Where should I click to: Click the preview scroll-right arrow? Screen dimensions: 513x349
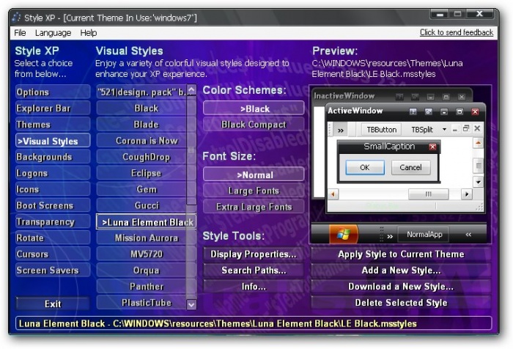click(x=467, y=194)
